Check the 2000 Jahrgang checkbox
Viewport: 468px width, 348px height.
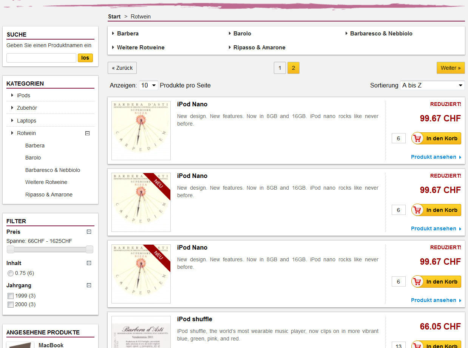pyautogui.click(x=11, y=305)
